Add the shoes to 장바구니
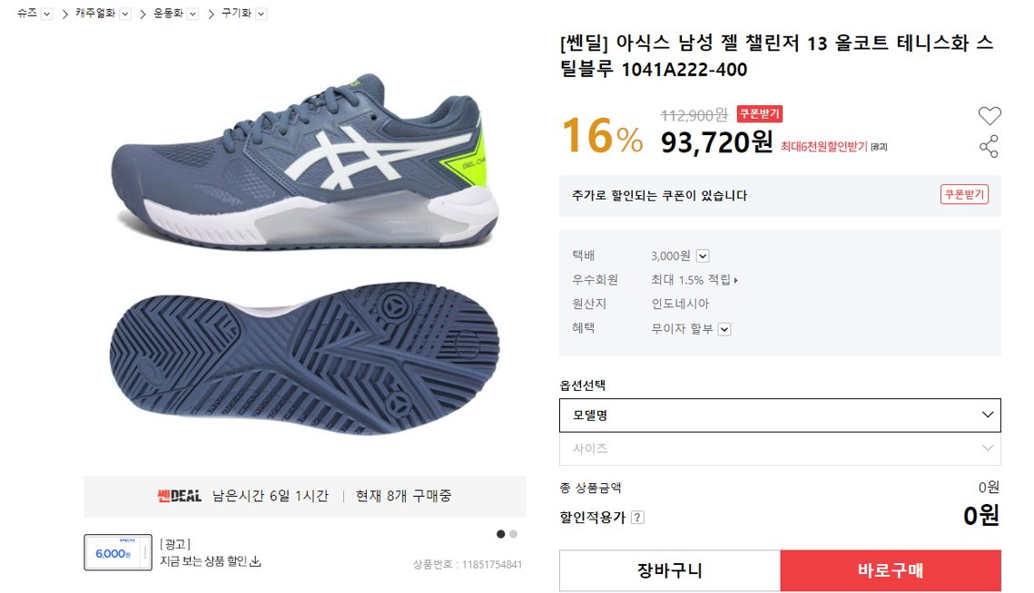This screenshot has height=593, width=1034. (x=670, y=570)
